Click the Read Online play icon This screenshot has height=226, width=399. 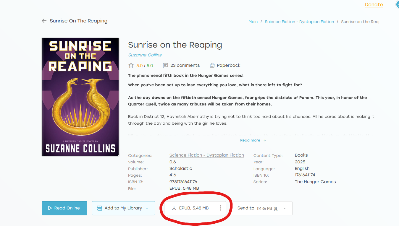tap(50, 208)
